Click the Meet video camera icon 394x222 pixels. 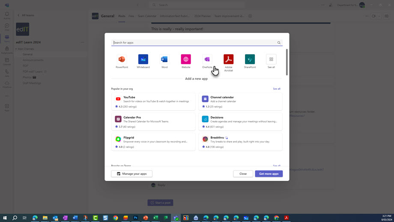tap(373, 16)
